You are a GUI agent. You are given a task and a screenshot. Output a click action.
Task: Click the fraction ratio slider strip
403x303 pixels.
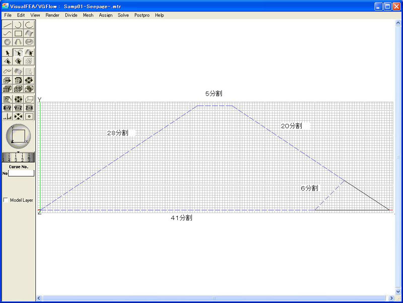[18, 157]
